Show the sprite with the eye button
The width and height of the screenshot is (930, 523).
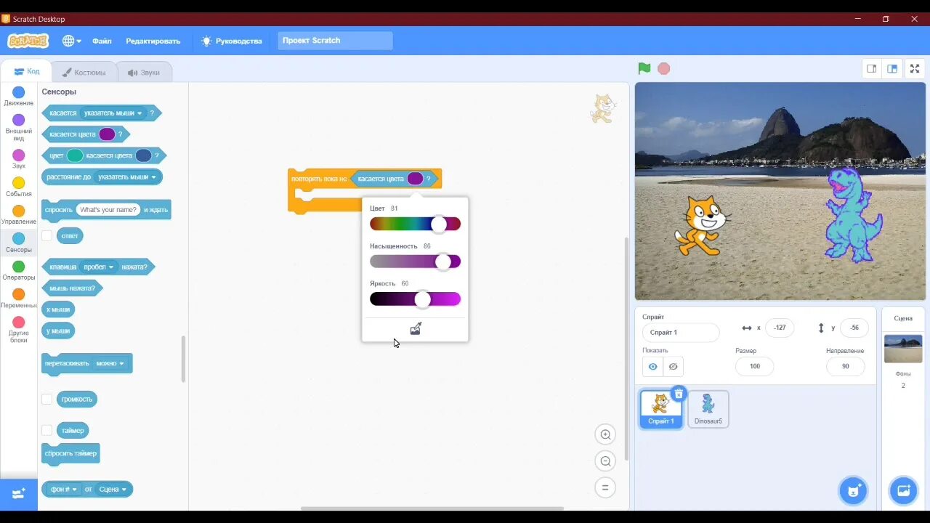tap(652, 366)
